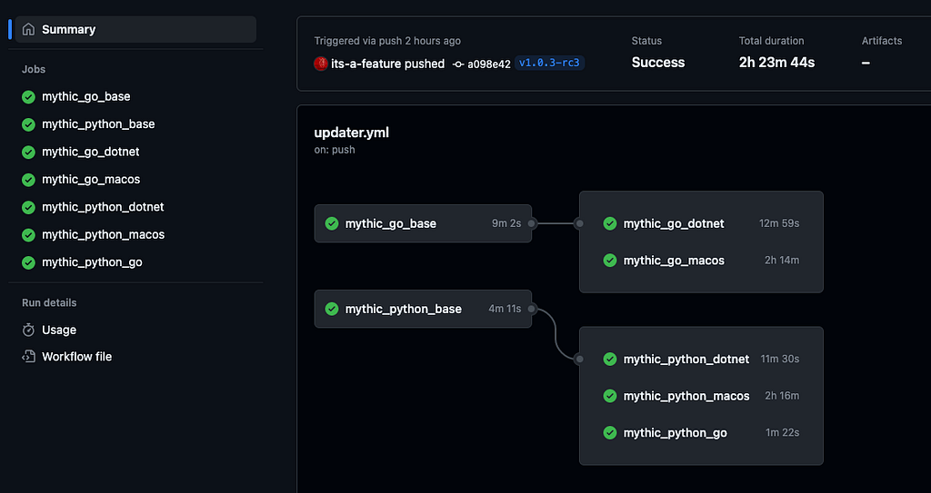Click success icon beside mythic_python_go in graph

tap(610, 433)
